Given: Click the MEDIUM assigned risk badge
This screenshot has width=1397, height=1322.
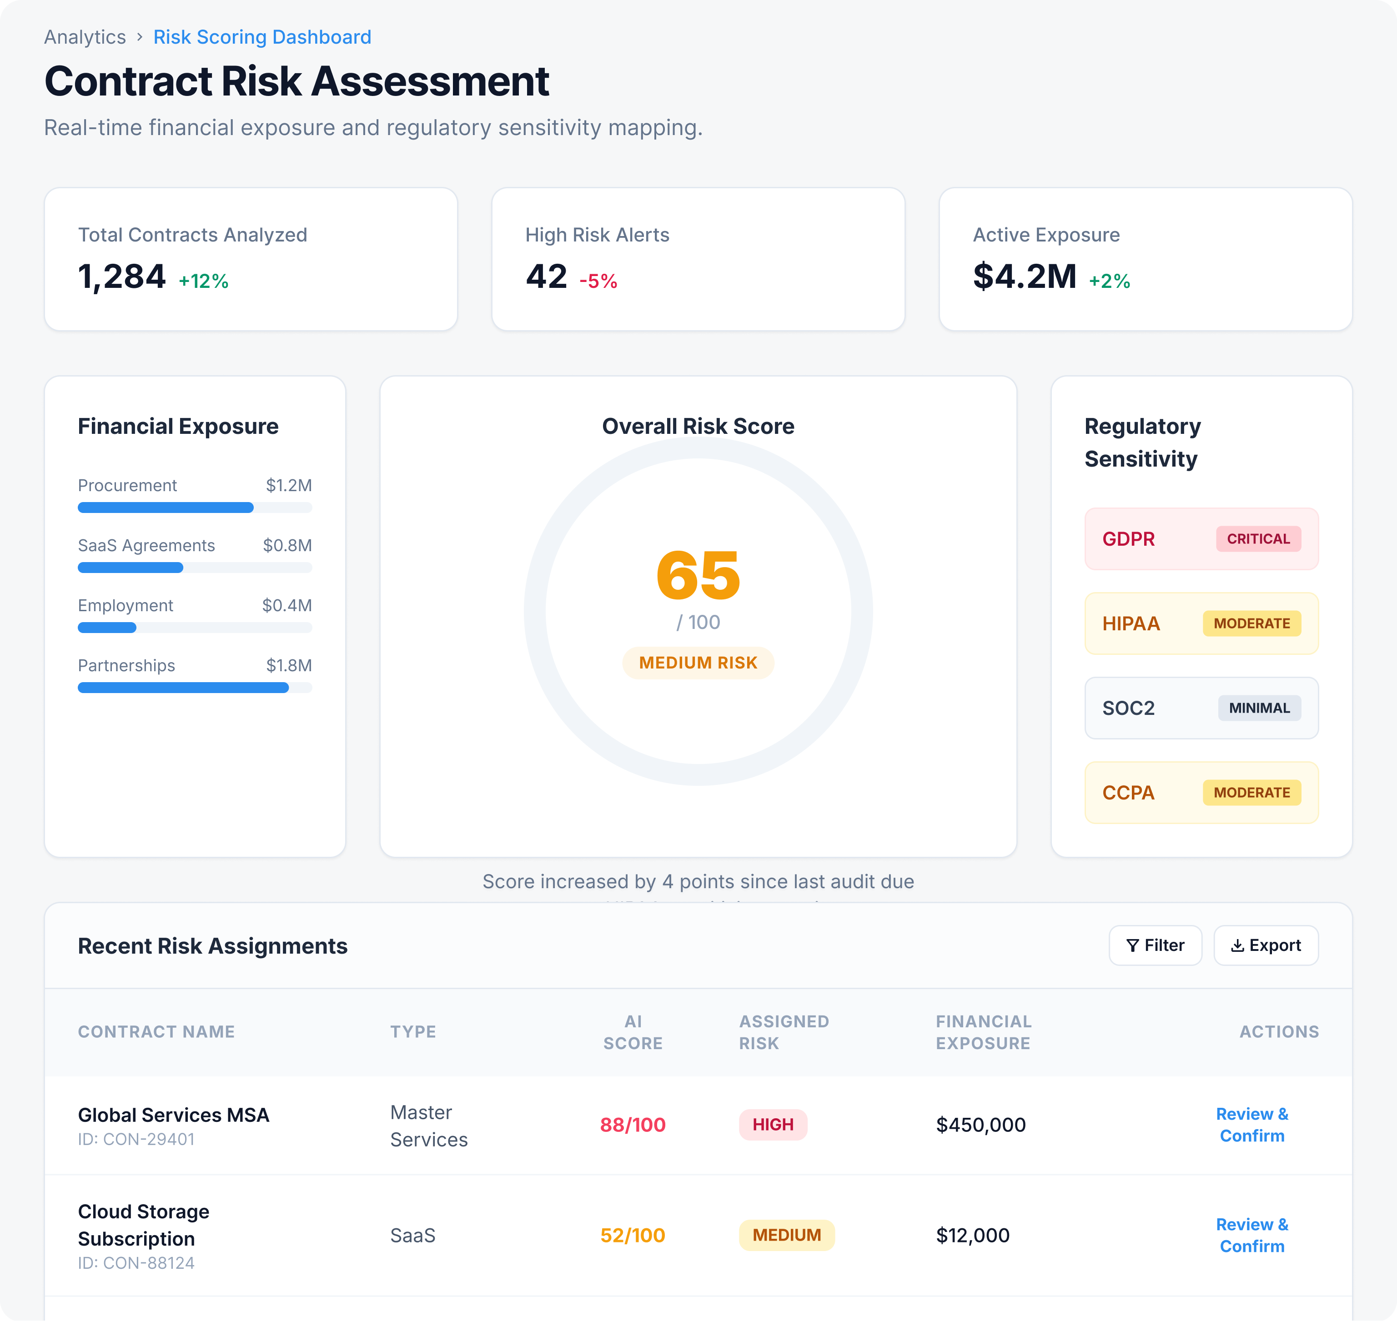Looking at the screenshot, I should tap(786, 1235).
